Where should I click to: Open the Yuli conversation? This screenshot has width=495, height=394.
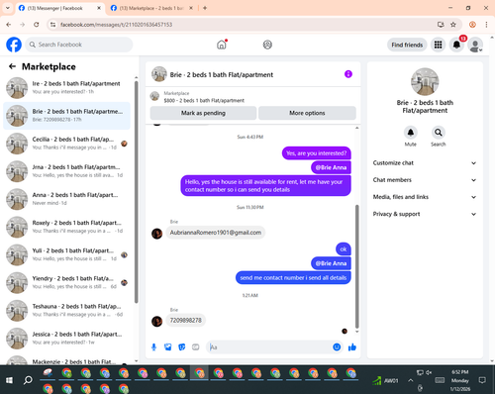point(66,254)
